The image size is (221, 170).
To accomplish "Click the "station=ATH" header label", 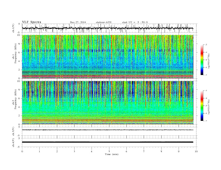I will click(104, 22).
